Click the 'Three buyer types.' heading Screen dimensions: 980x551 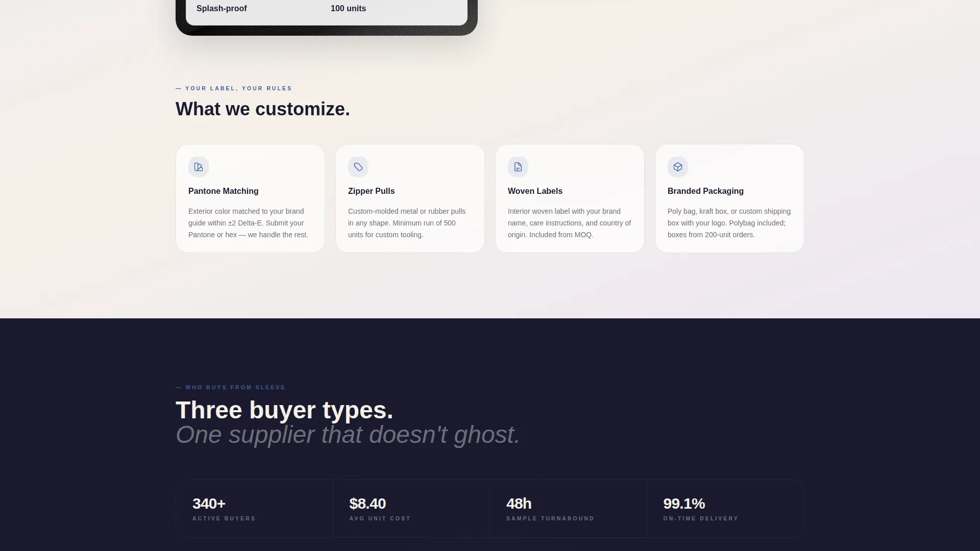[x=284, y=410]
